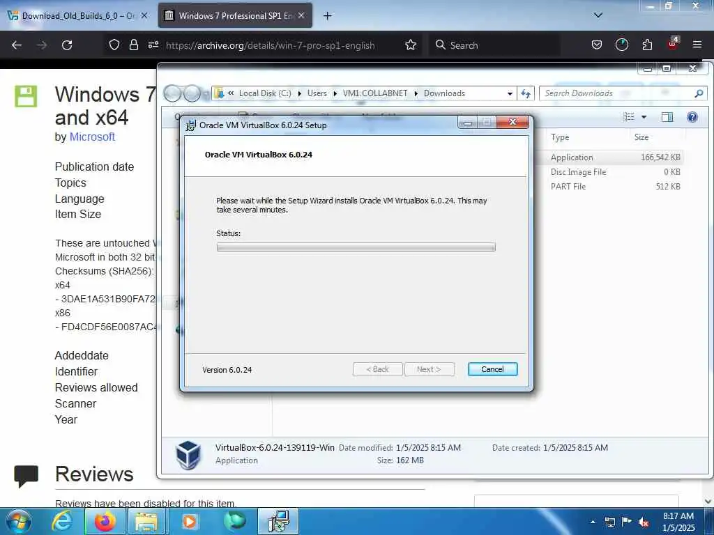Screen dimensions: 714x535
Task: Sort by Type column header
Action: coord(560,137)
